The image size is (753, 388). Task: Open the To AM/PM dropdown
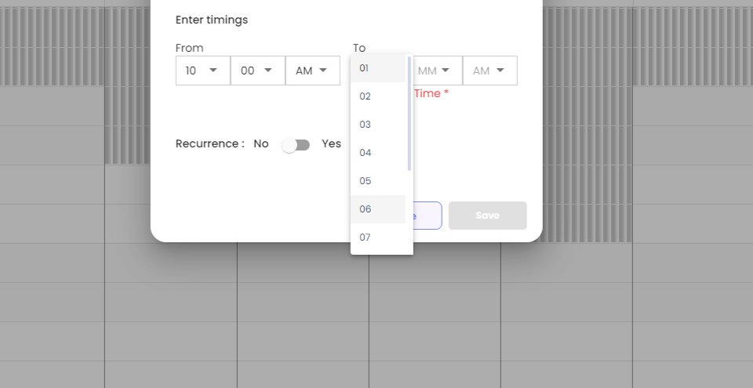[489, 71]
